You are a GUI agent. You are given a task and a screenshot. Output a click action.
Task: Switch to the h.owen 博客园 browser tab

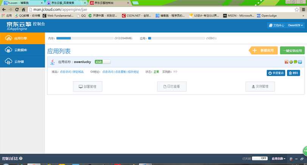tap(23, 3)
